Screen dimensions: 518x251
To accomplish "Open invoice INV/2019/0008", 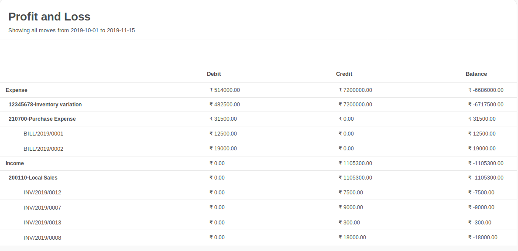I will 42,238.
